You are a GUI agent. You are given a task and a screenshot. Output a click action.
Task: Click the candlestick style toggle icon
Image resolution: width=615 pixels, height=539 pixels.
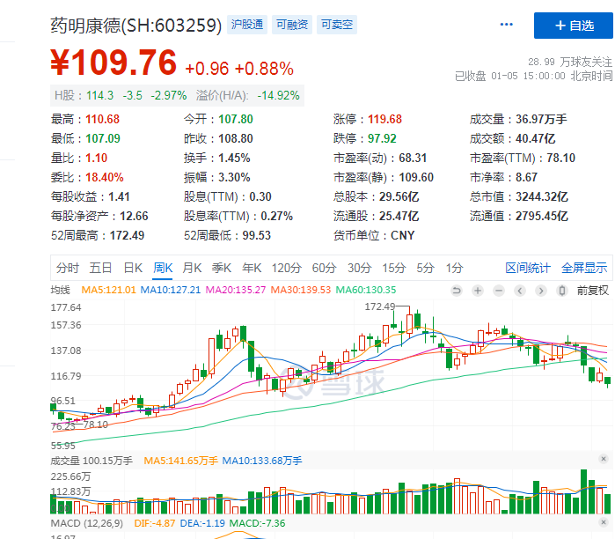pos(561,291)
